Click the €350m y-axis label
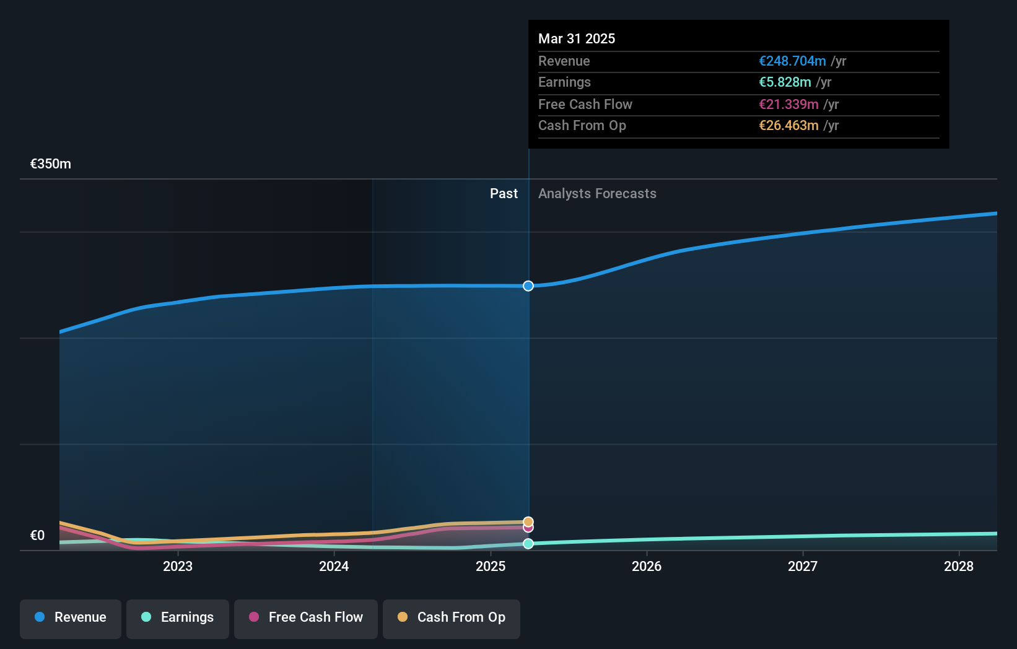Viewport: 1017px width, 649px height. [51, 164]
